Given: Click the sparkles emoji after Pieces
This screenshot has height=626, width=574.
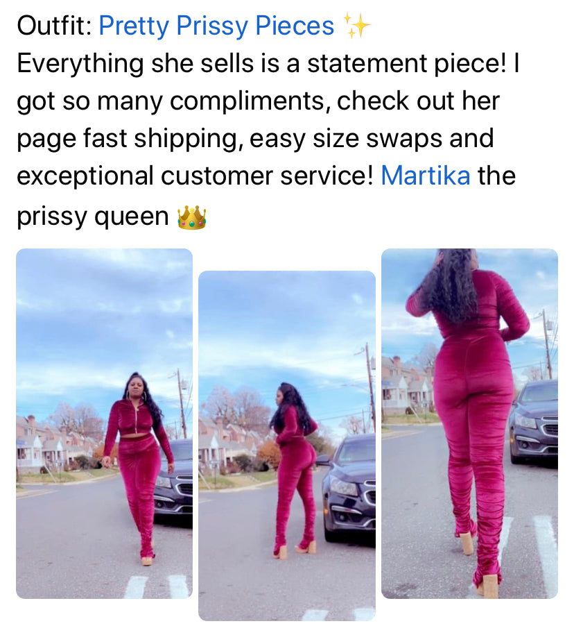Looking at the screenshot, I should (357, 26).
